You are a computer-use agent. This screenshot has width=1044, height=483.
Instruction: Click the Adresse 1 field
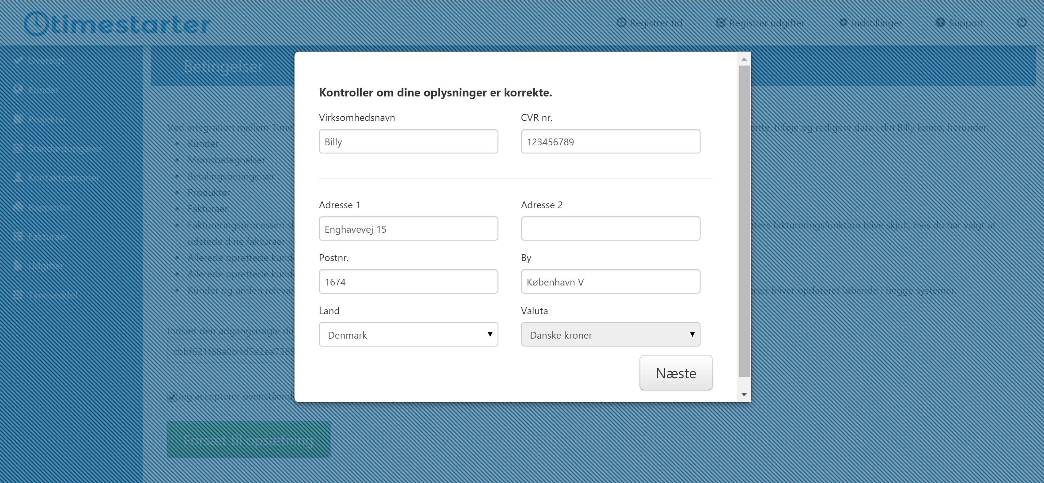coord(408,229)
